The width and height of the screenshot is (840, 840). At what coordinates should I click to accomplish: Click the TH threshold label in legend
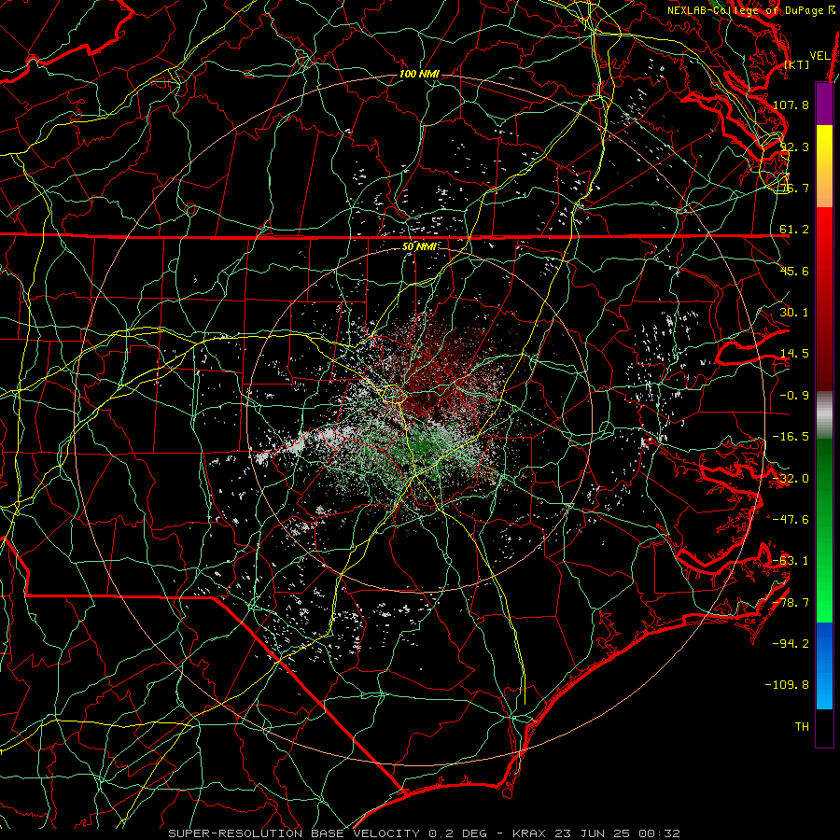(802, 727)
